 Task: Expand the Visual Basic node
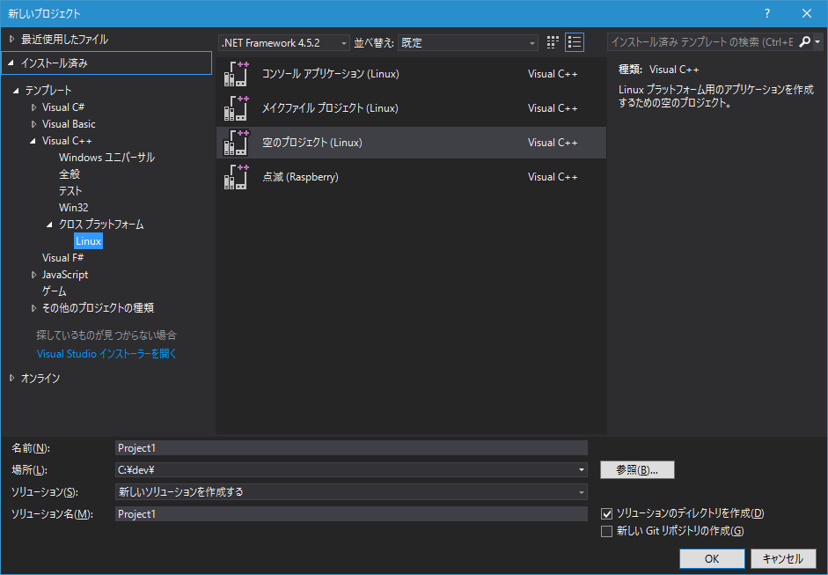33,124
